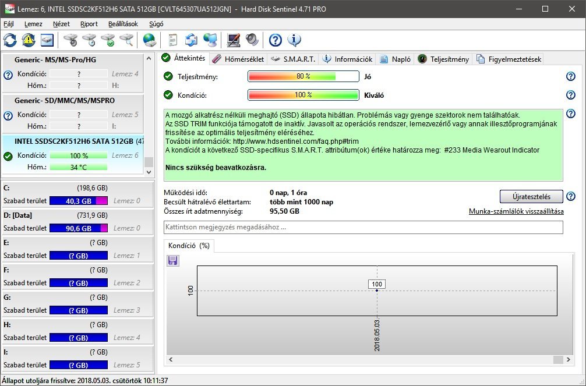Click the comment field Kattintson megjegyzés megadásához

[363, 227]
